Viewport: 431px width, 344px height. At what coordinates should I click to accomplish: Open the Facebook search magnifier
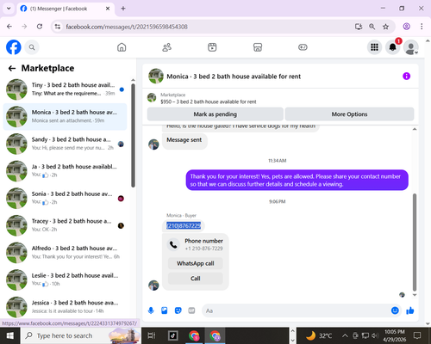click(x=32, y=47)
